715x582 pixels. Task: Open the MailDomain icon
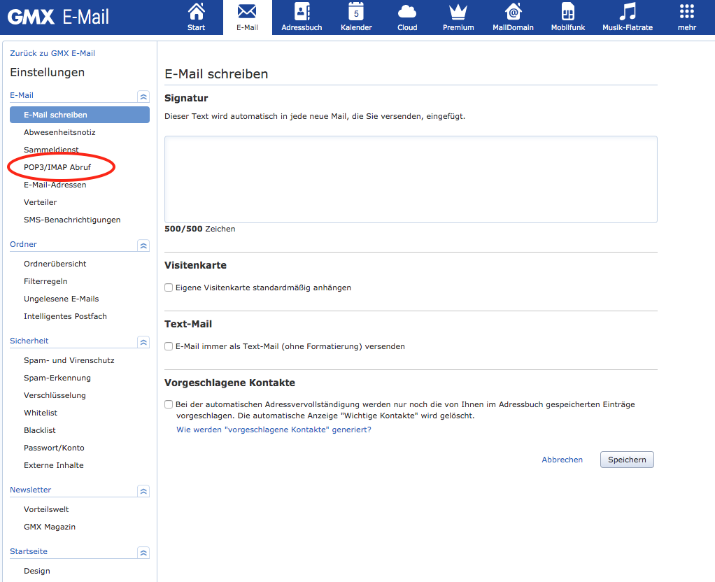[x=513, y=12]
